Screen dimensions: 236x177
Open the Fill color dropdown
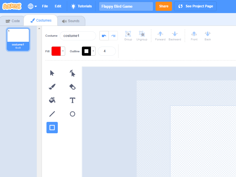pyautogui.click(x=58, y=51)
